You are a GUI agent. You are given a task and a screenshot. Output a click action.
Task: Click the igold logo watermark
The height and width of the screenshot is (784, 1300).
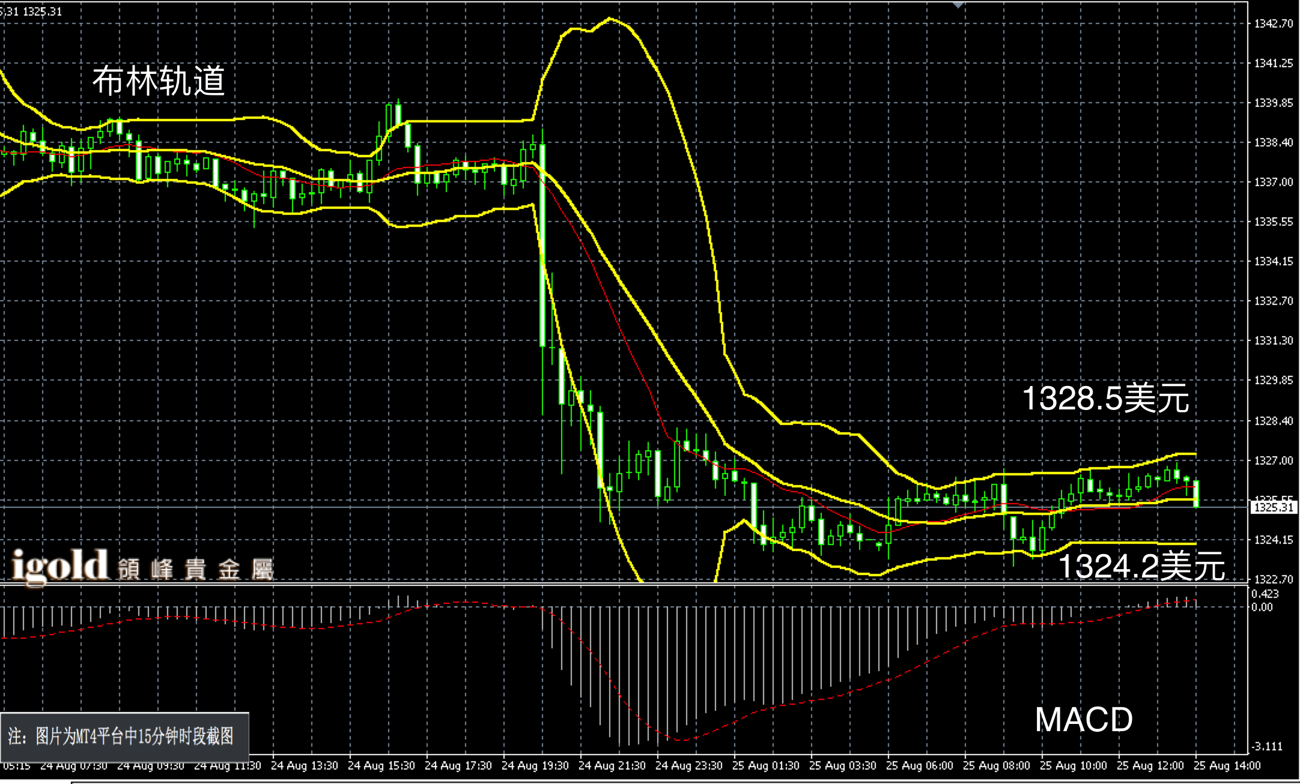[x=59, y=565]
